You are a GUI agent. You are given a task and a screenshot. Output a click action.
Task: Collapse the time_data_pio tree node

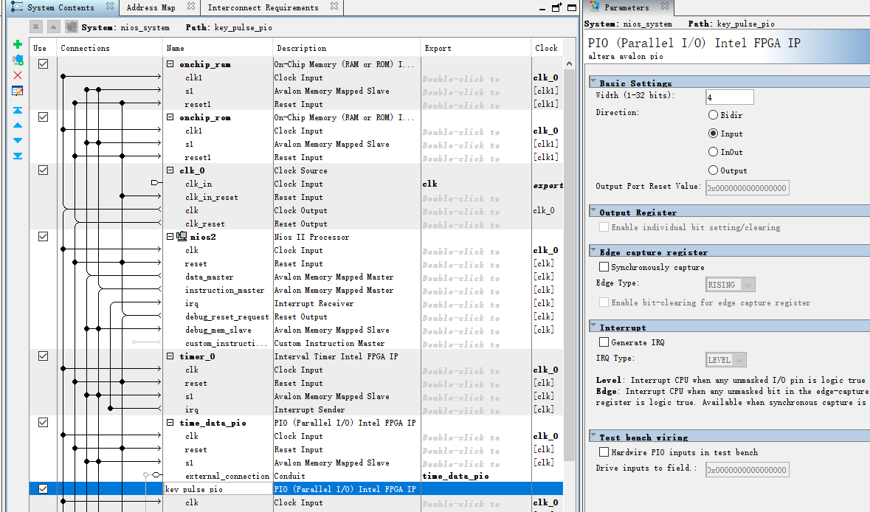(170, 423)
